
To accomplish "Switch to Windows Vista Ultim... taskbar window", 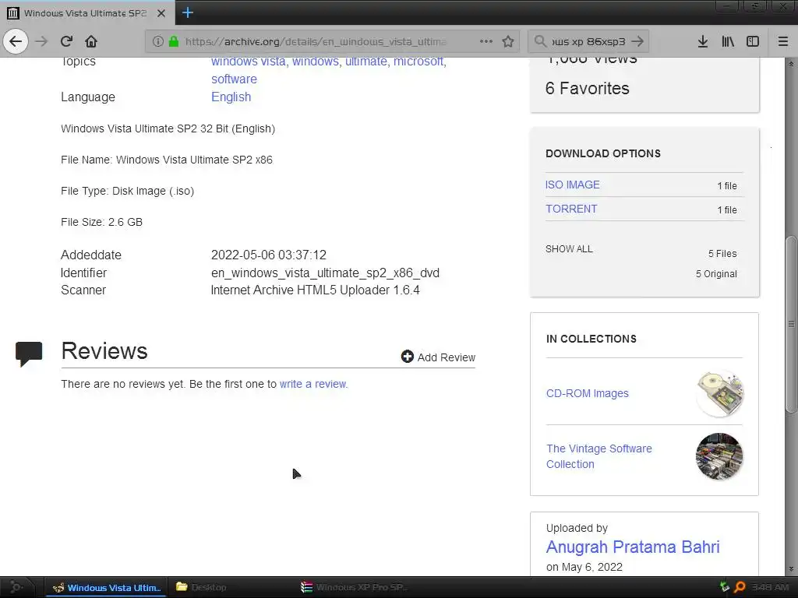I will pos(107,587).
